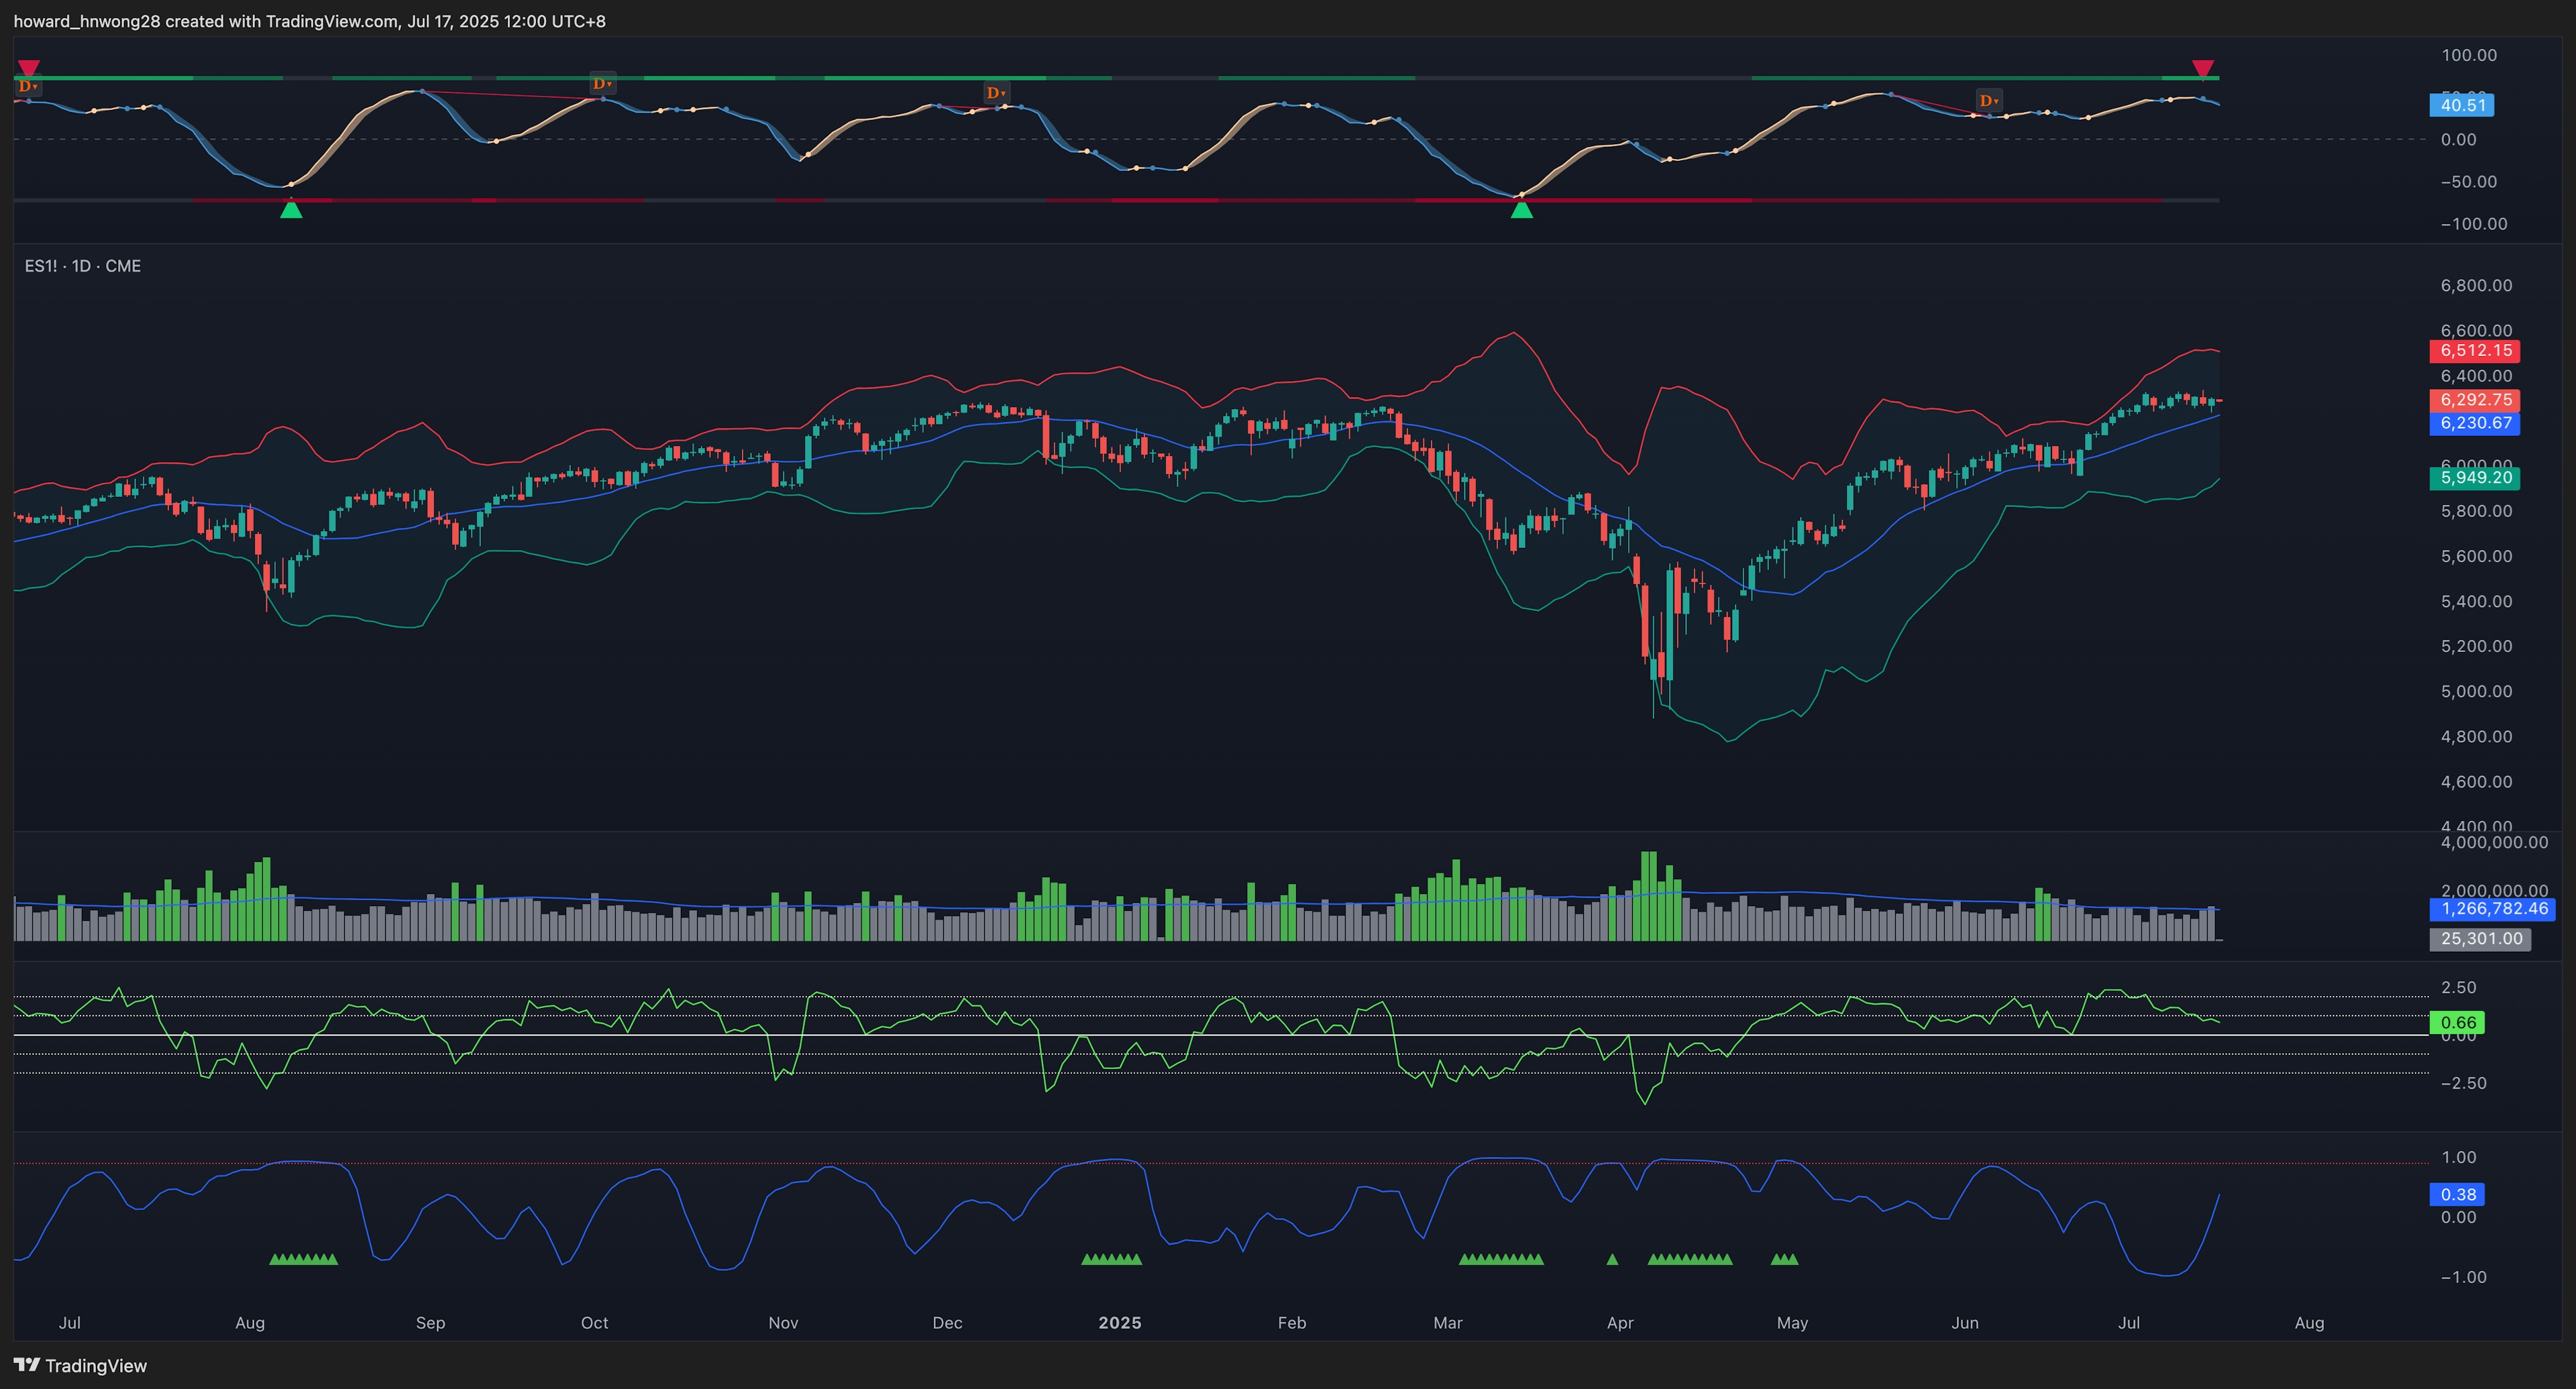This screenshot has height=1389, width=2576.
Task: Click the blue 6,230.67 moving average price label
Action: [x=2475, y=423]
